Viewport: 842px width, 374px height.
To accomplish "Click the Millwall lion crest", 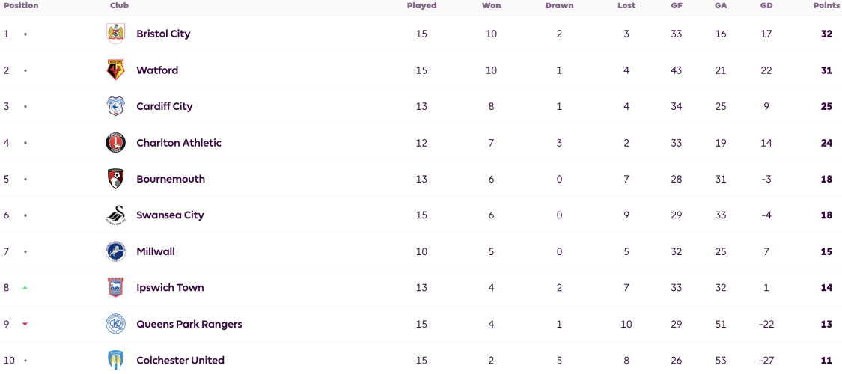I will (x=115, y=251).
